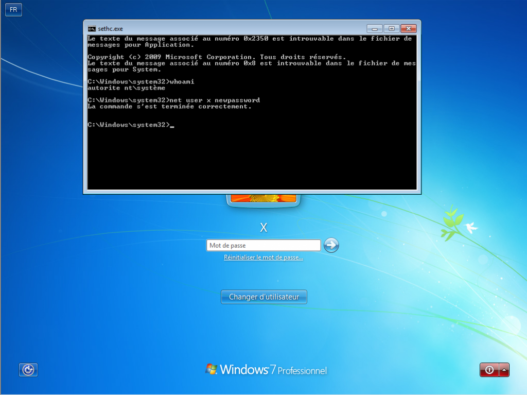This screenshot has height=395, width=527.
Task: Click the Ease of Access icon
Action: click(x=28, y=370)
